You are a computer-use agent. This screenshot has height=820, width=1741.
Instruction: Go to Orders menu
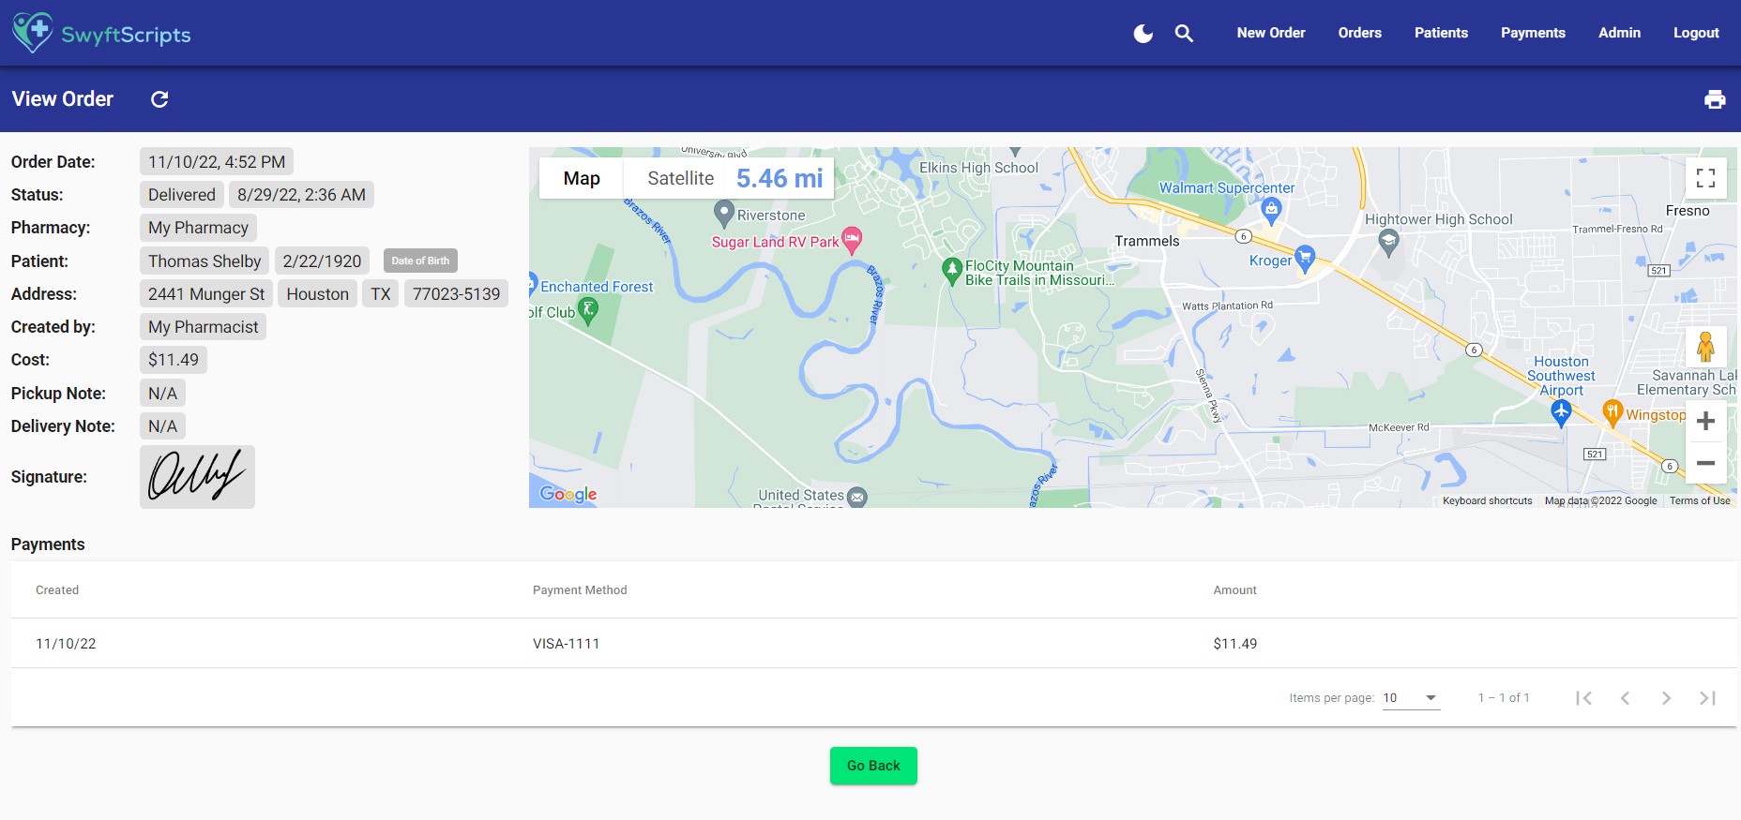click(x=1360, y=33)
